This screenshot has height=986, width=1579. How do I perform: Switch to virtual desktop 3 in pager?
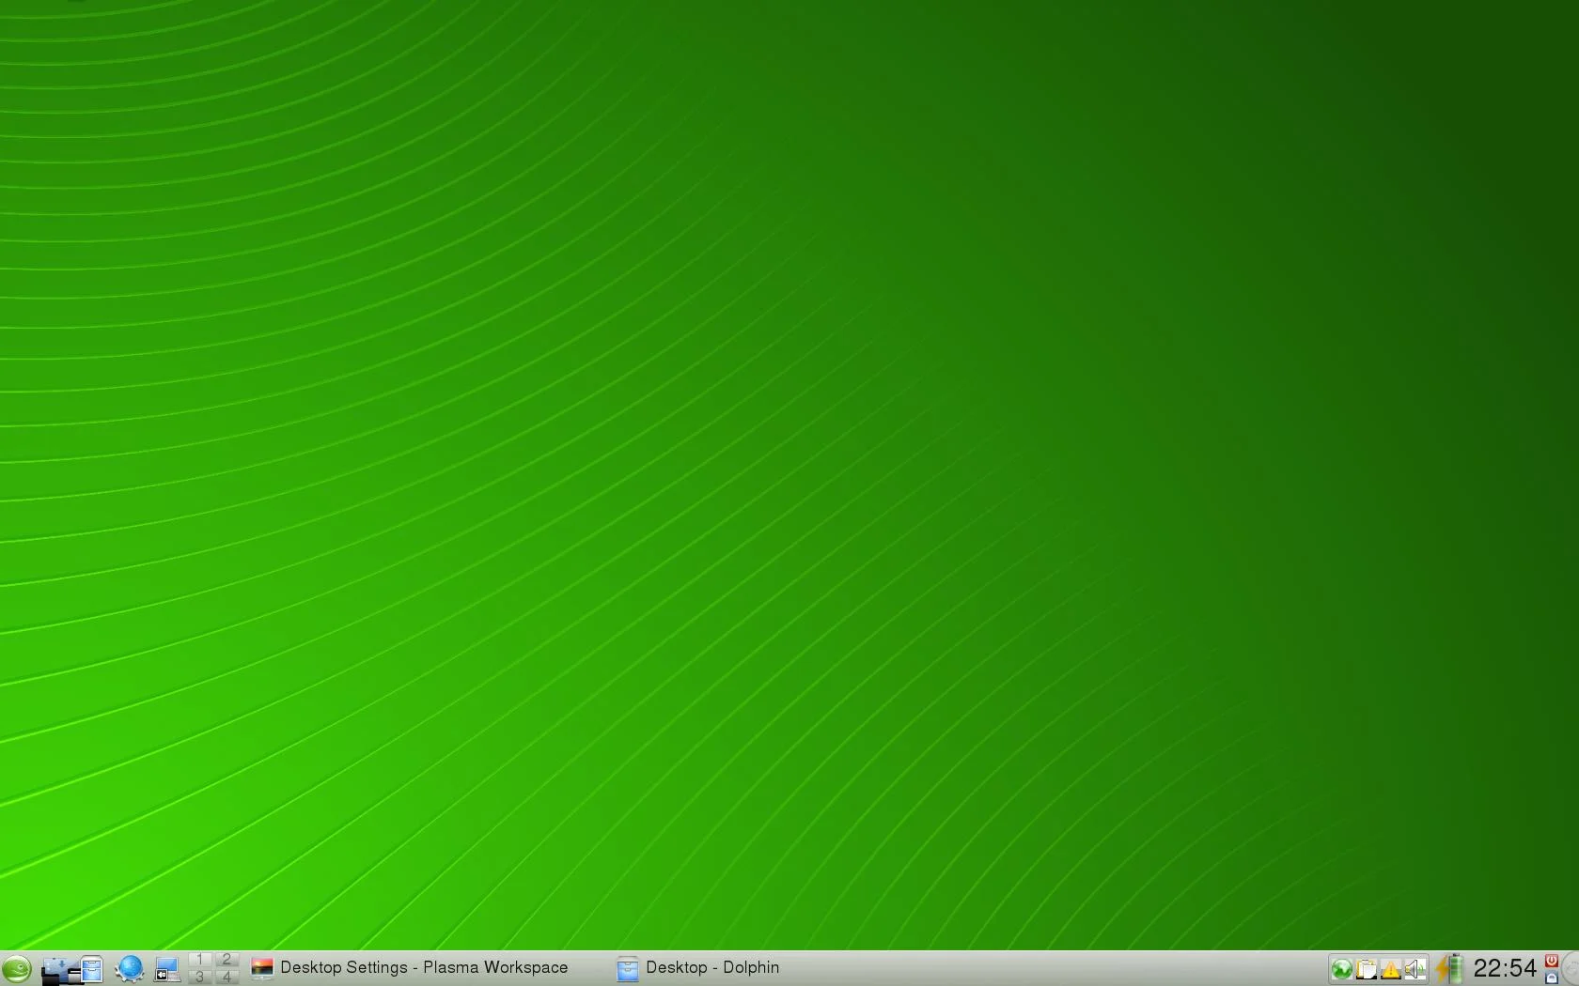(x=199, y=977)
